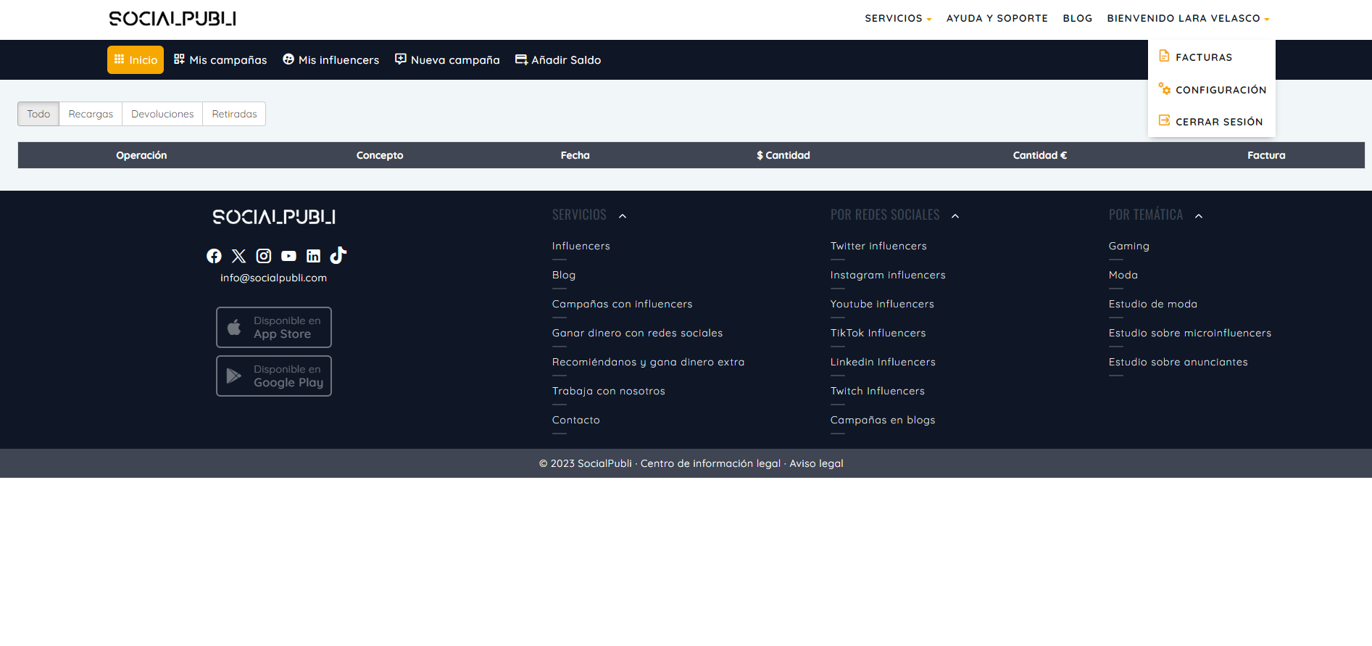
Task: Go to Inicio in navigation bar
Action: (136, 59)
